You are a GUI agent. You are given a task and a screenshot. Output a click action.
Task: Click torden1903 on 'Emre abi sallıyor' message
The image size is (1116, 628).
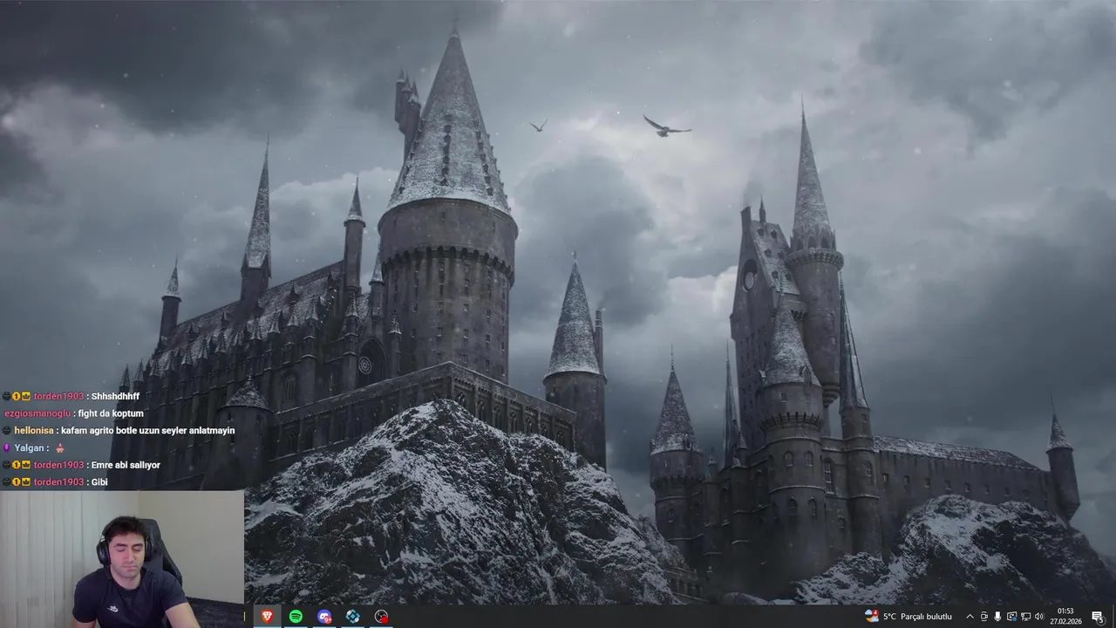[59, 465]
